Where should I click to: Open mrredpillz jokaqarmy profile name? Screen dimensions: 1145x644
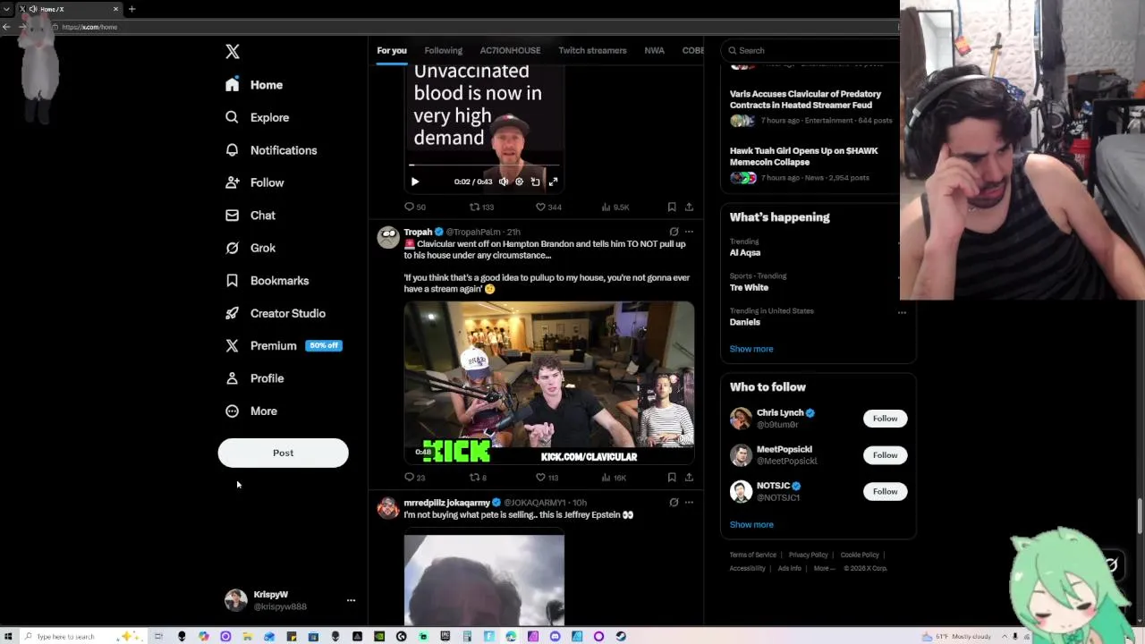(446, 503)
